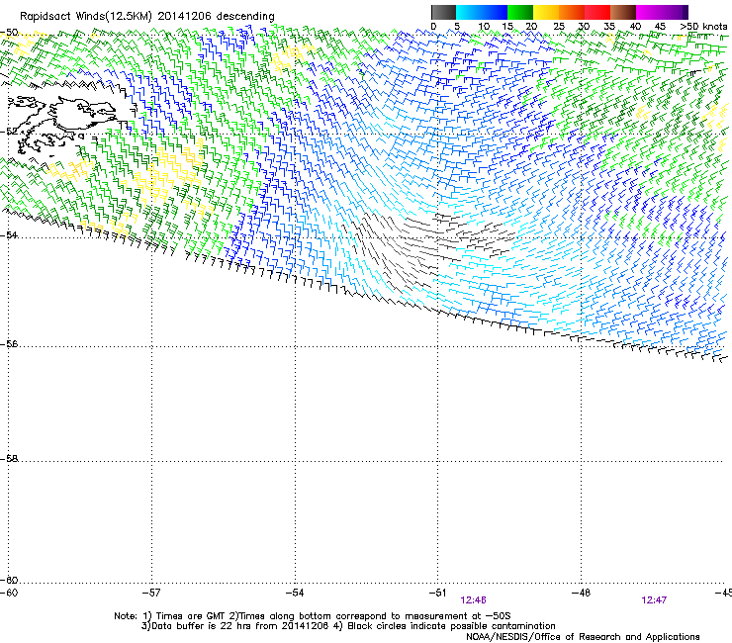This screenshot has width=732, height=643.
Task: Click the magenta 40-45 knots legend swatch
Action: tap(649, 12)
